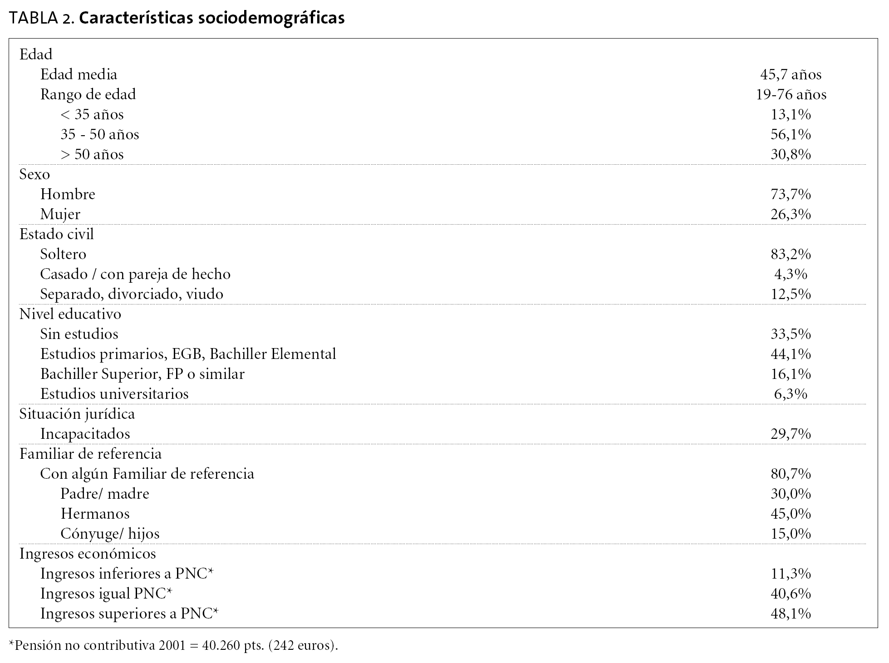889x663 pixels.
Task: Click the footnote about "Pensión no contributiva 2001"
Action: point(173,645)
